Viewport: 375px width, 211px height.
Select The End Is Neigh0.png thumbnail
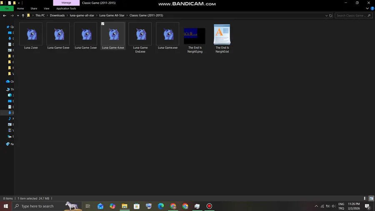(195, 35)
